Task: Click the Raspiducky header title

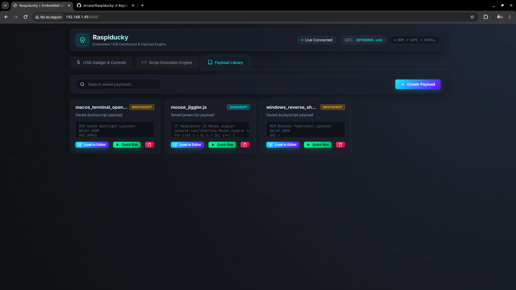Action: [110, 37]
